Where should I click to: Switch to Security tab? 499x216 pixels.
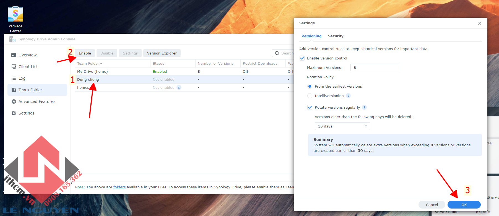coord(336,36)
